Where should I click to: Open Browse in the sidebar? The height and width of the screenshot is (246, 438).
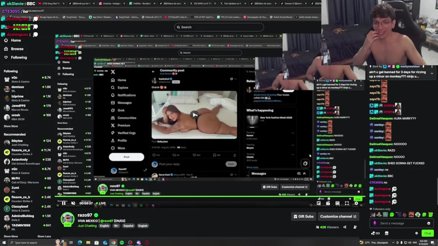(17, 49)
